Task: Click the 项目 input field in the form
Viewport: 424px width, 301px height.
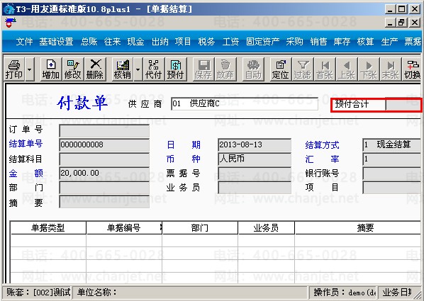Action: [391, 188]
